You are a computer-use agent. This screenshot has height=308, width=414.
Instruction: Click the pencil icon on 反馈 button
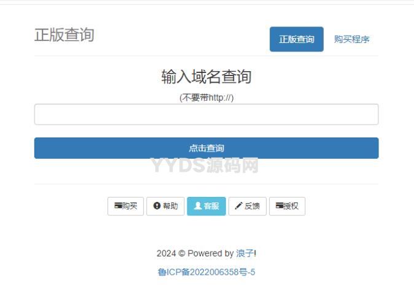click(x=238, y=206)
